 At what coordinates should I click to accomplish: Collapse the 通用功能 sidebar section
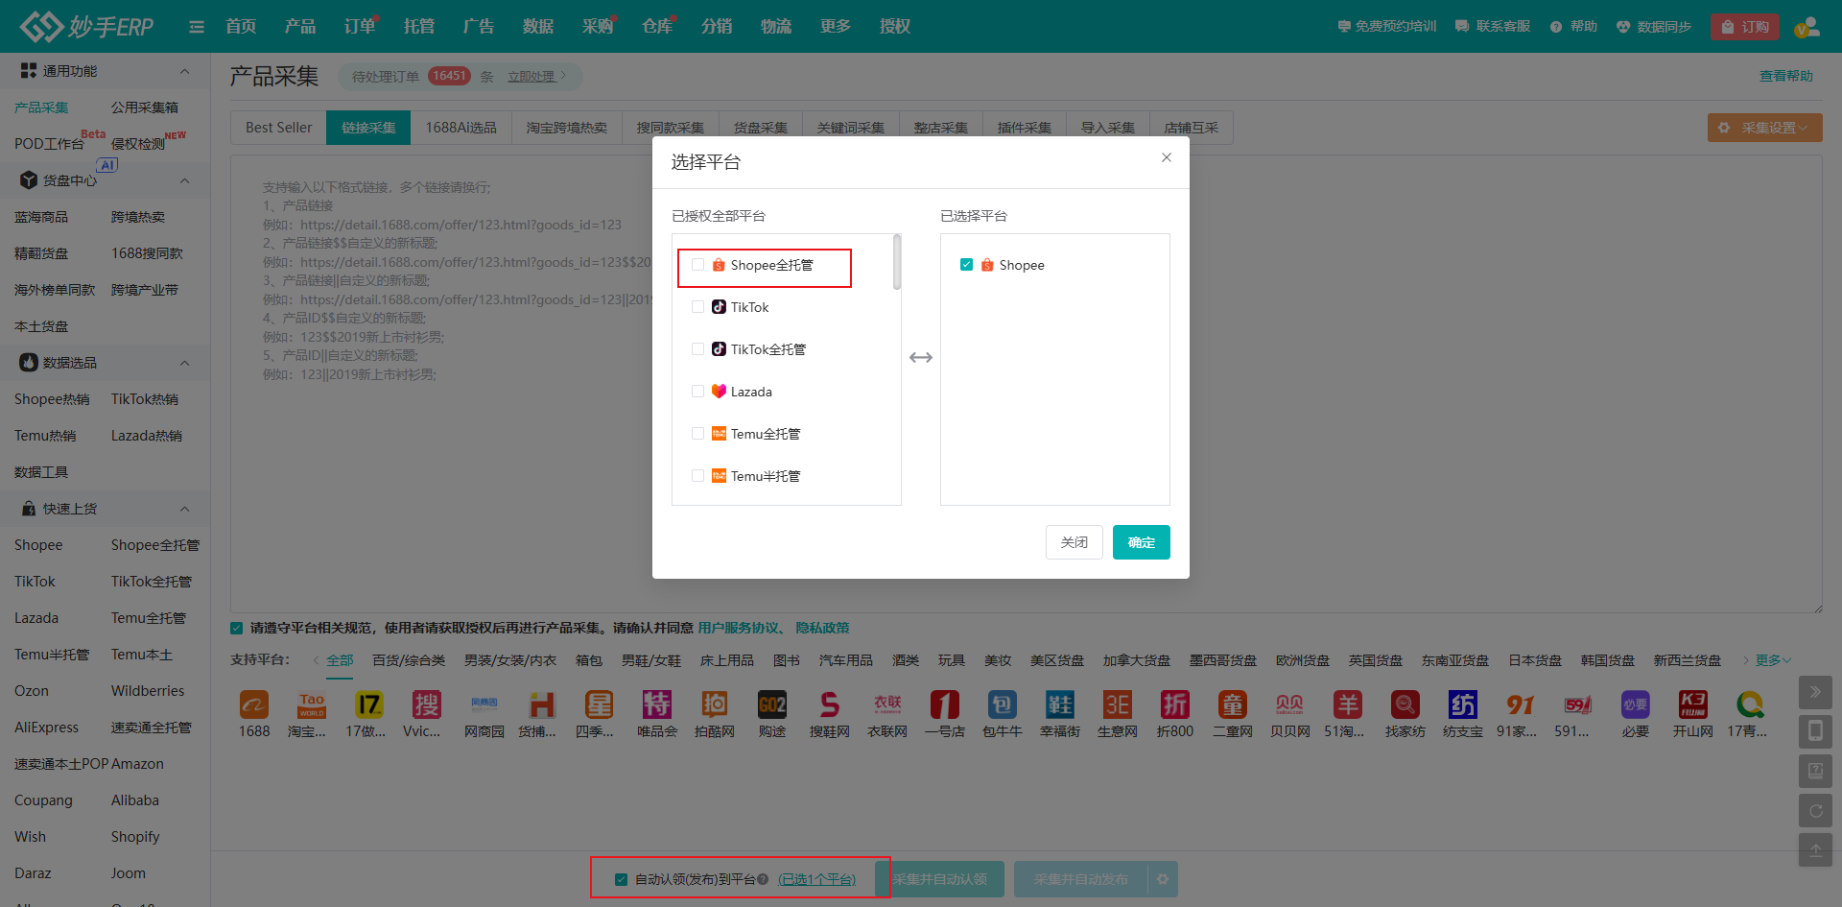point(184,71)
